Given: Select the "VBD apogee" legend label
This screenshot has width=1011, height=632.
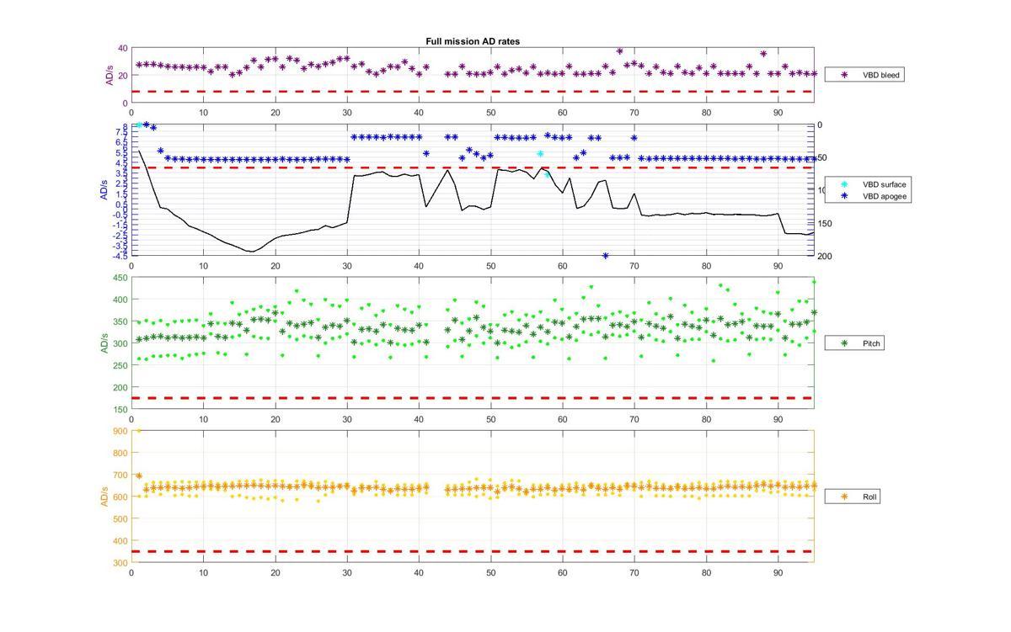Looking at the screenshot, I should tap(885, 196).
